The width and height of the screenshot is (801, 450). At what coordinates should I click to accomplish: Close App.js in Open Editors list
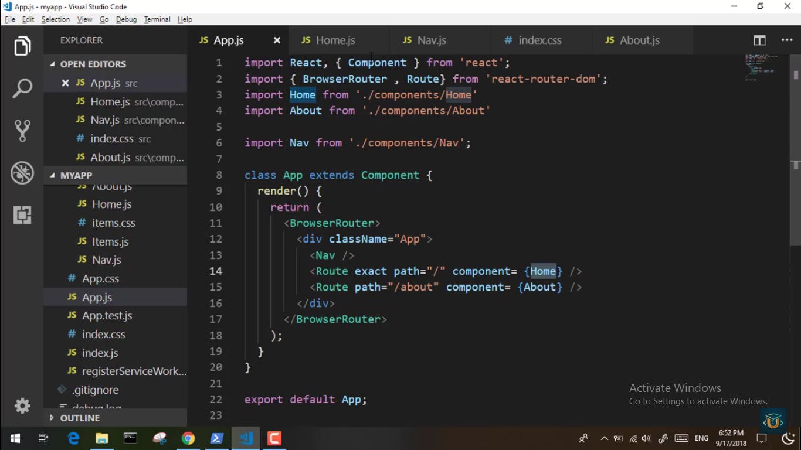[65, 83]
